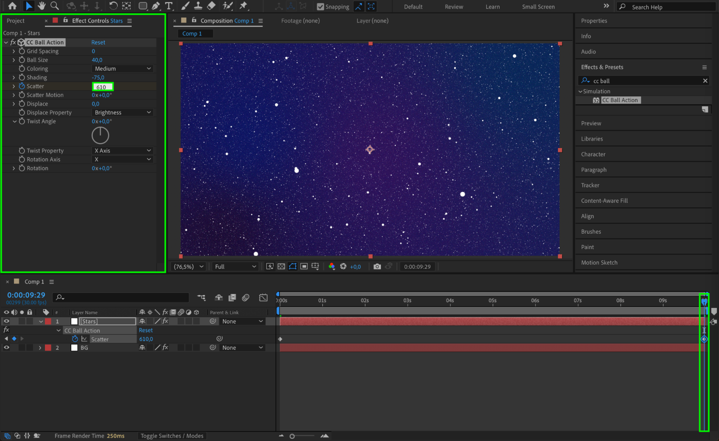Click the Home icon

click(x=12, y=6)
